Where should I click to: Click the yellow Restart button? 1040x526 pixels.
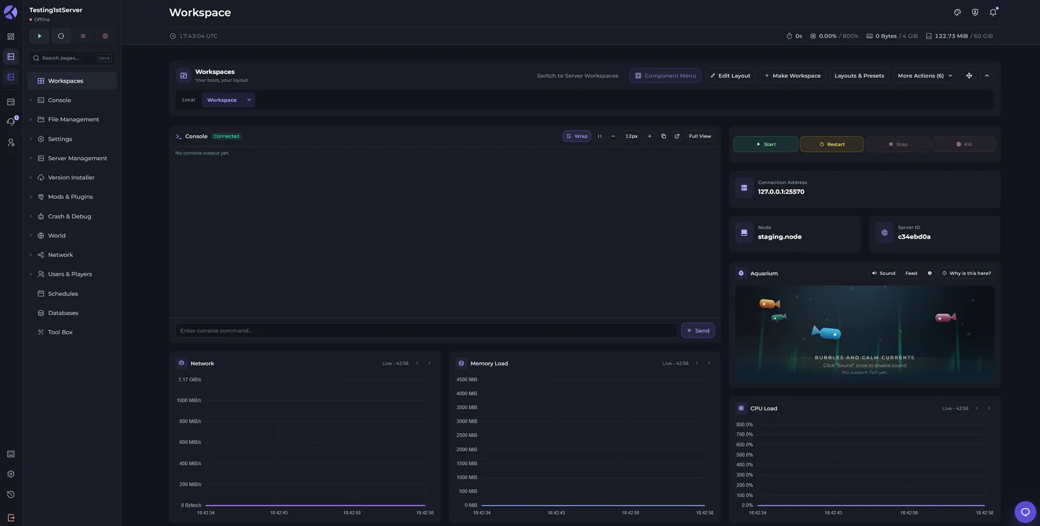[x=832, y=144]
